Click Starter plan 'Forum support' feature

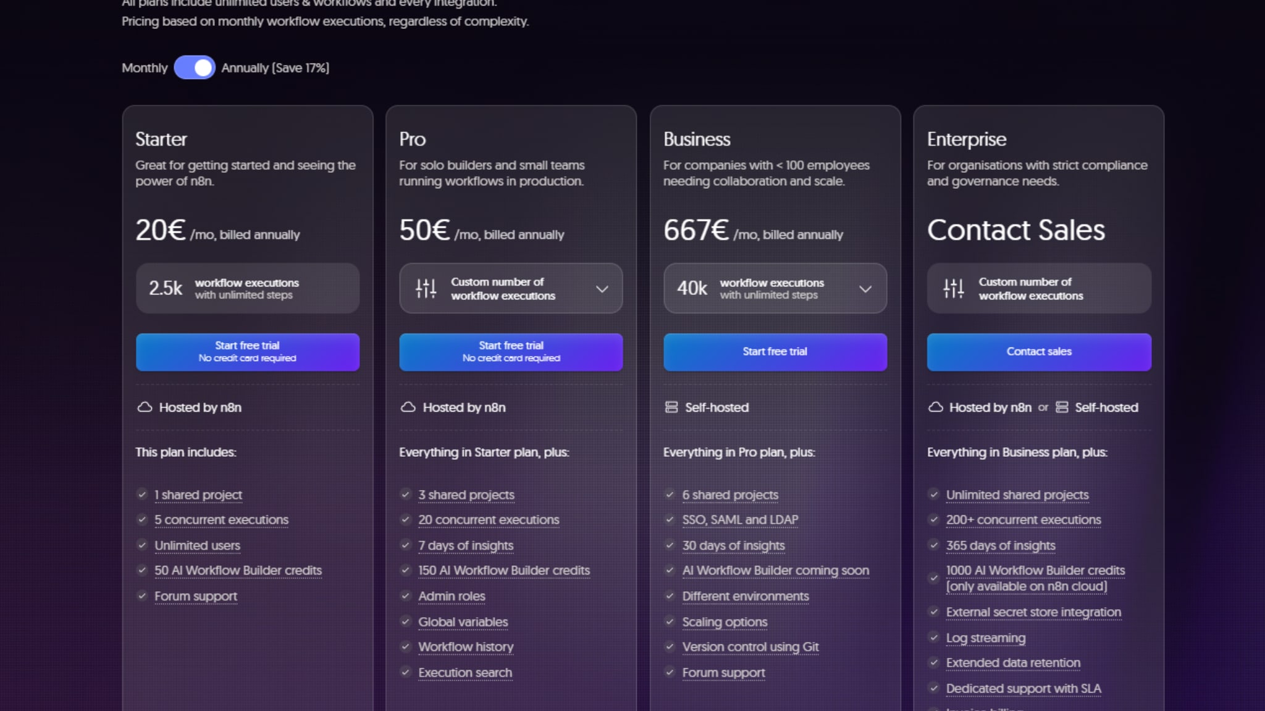coord(196,597)
